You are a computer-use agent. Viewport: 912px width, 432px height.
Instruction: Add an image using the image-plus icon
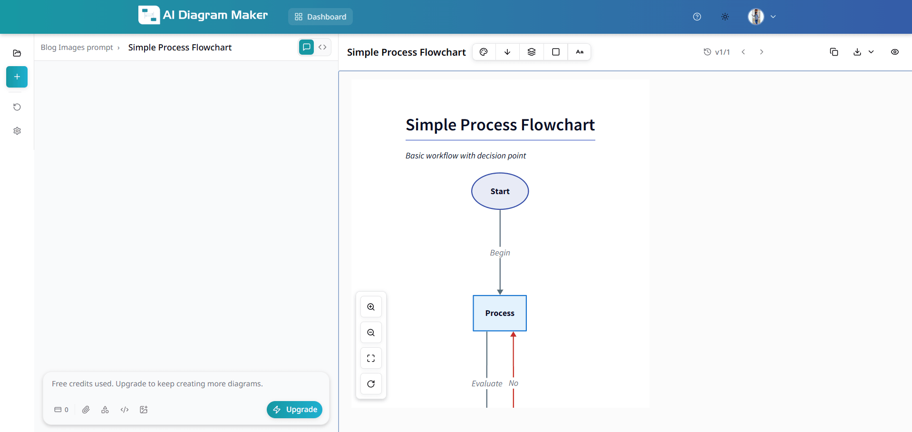(143, 410)
